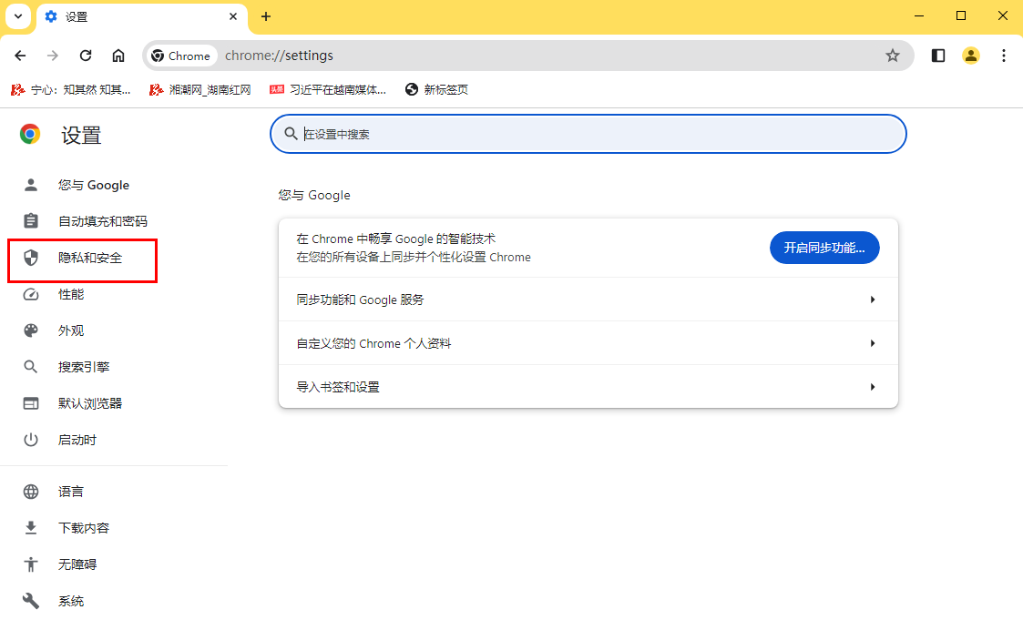
Task: Open bookmark 湘潮网_湖南红网
Action: 200,89
